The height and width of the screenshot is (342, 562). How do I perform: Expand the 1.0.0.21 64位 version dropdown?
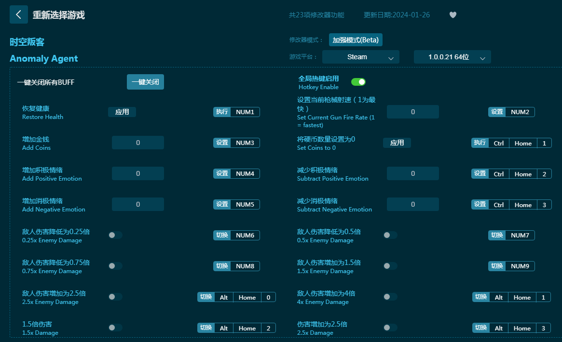[452, 57]
